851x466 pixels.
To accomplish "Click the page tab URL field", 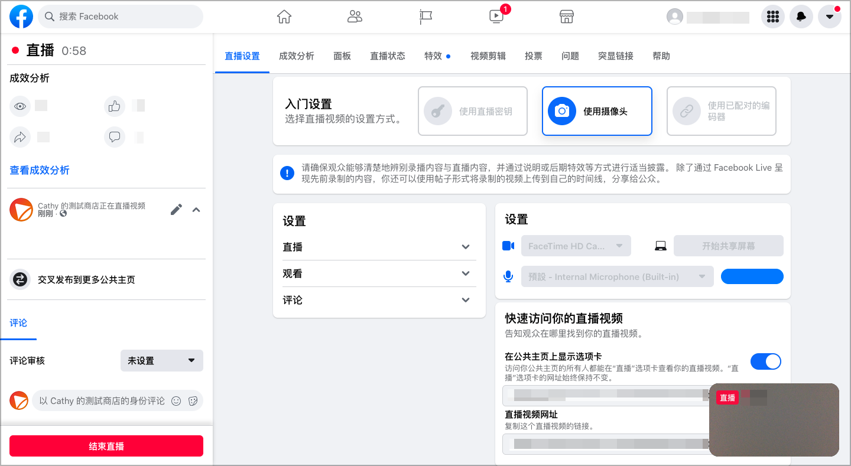I will [606, 396].
